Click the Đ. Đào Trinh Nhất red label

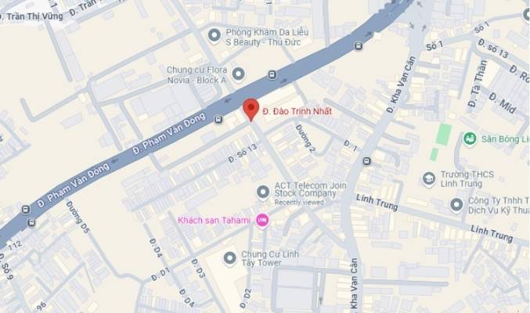(297, 111)
